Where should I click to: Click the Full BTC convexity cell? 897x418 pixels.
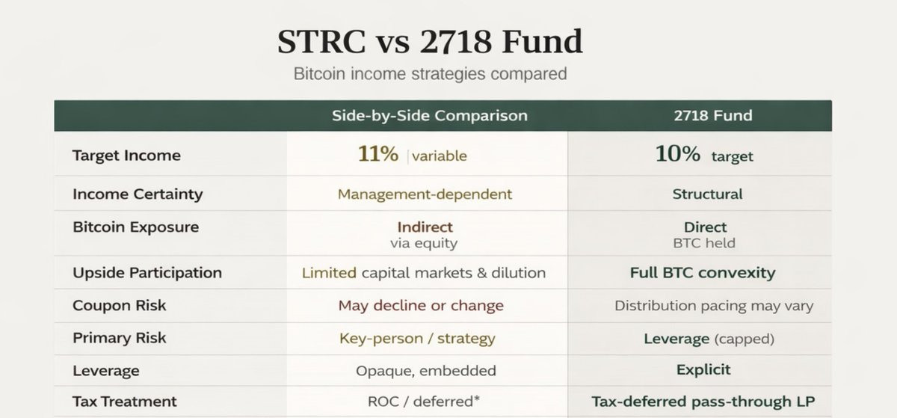703,273
